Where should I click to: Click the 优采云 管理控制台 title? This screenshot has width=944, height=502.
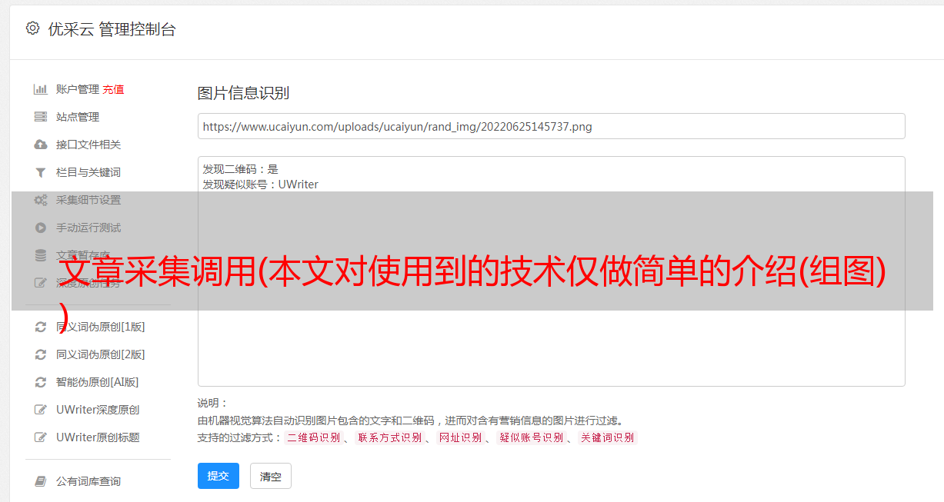[x=112, y=29]
